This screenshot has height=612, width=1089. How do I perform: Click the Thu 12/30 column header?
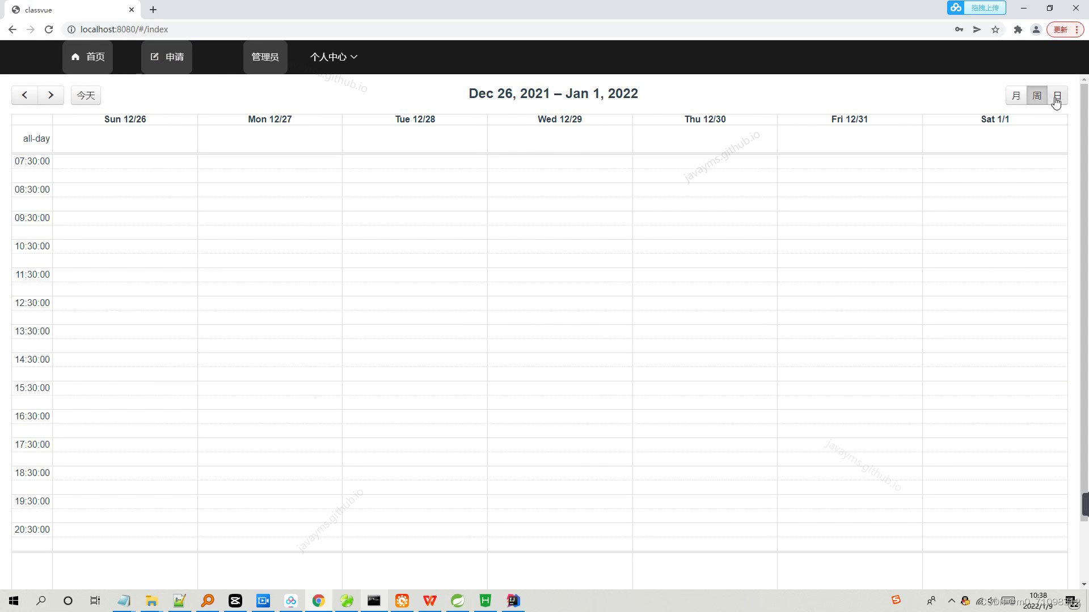click(x=705, y=119)
